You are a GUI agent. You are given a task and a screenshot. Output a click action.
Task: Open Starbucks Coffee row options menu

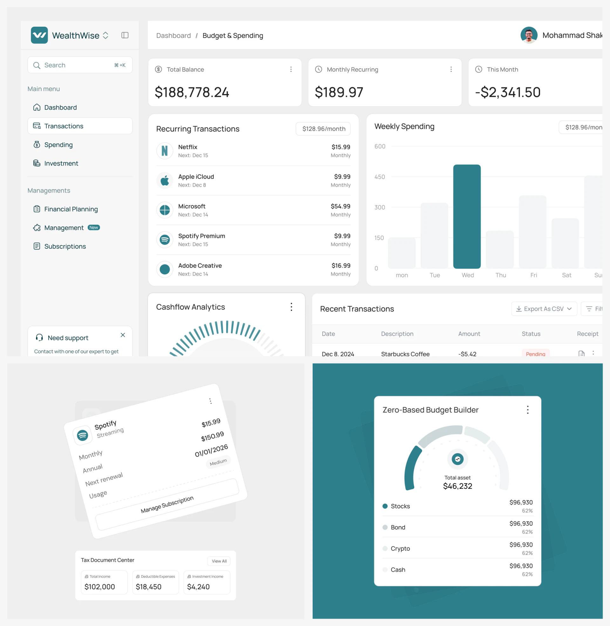pos(593,353)
